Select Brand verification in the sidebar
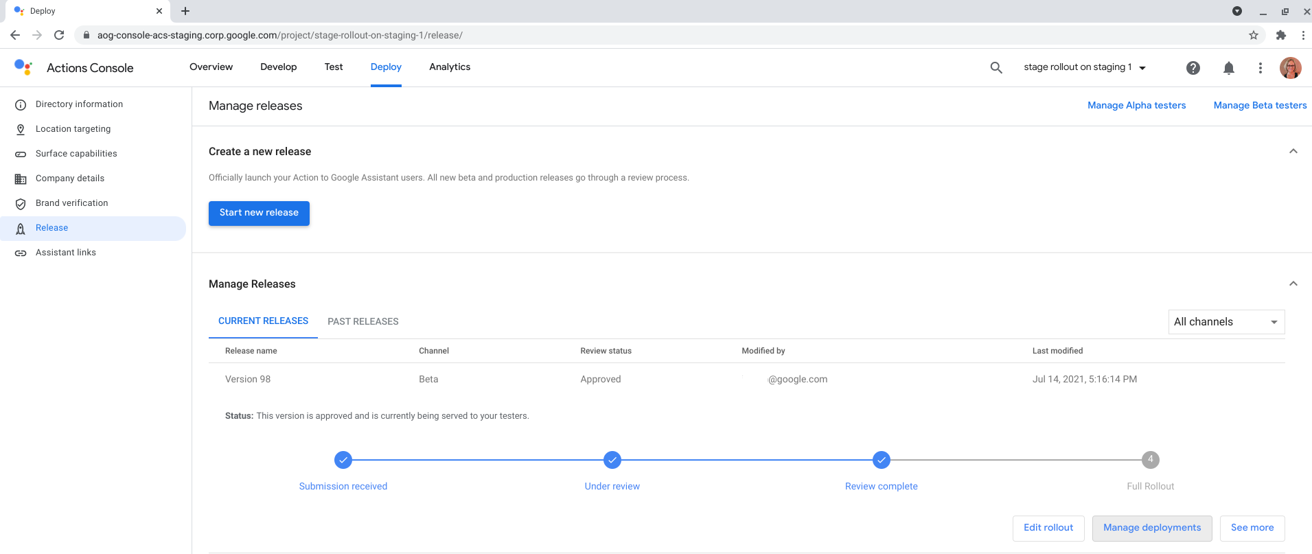 [x=71, y=203]
